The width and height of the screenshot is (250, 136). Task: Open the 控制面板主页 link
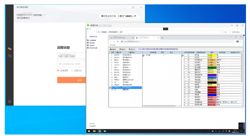93,36
